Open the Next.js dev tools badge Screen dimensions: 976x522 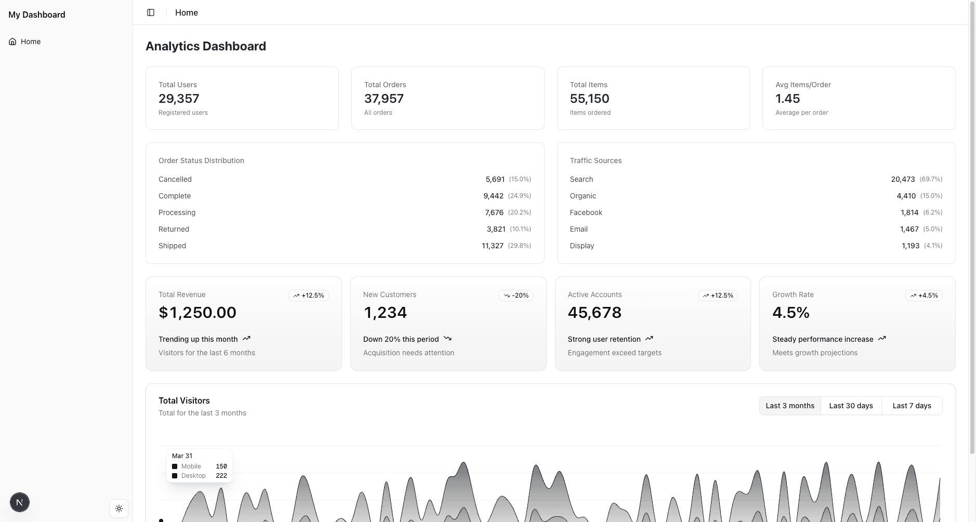click(x=20, y=502)
